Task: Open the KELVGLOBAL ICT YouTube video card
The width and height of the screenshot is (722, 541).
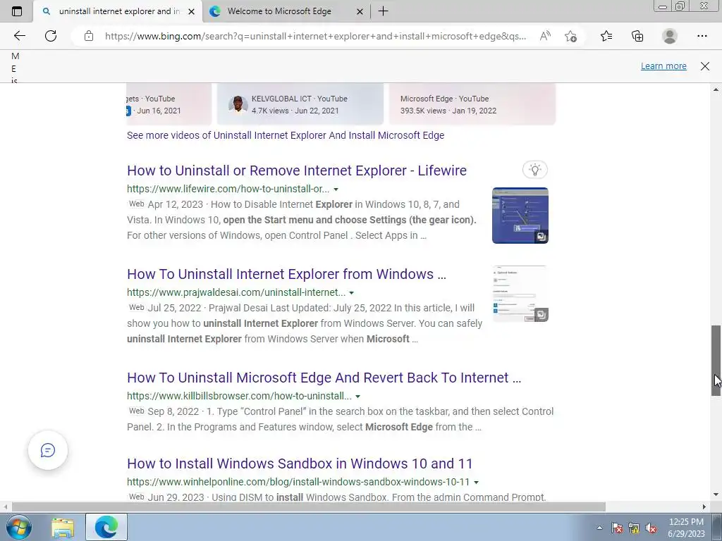Action: 300,104
